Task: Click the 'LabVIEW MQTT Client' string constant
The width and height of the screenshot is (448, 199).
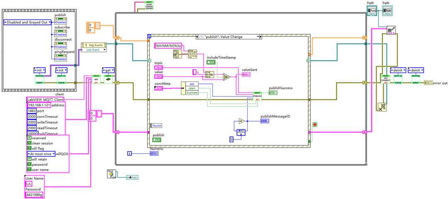Action: (45, 99)
